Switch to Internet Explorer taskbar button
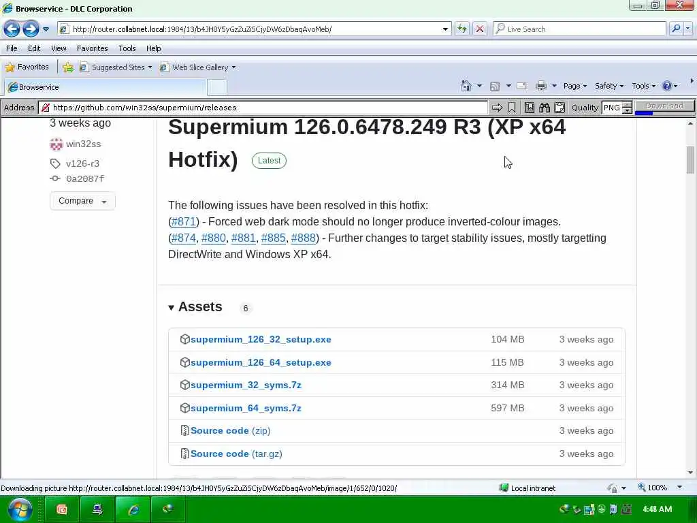The height and width of the screenshot is (523, 697). [x=133, y=509]
